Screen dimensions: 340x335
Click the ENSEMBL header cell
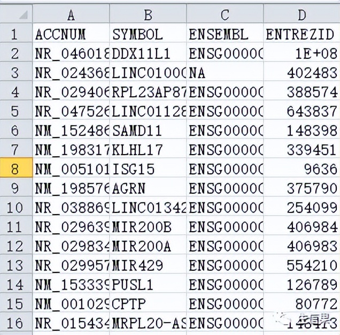click(225, 33)
